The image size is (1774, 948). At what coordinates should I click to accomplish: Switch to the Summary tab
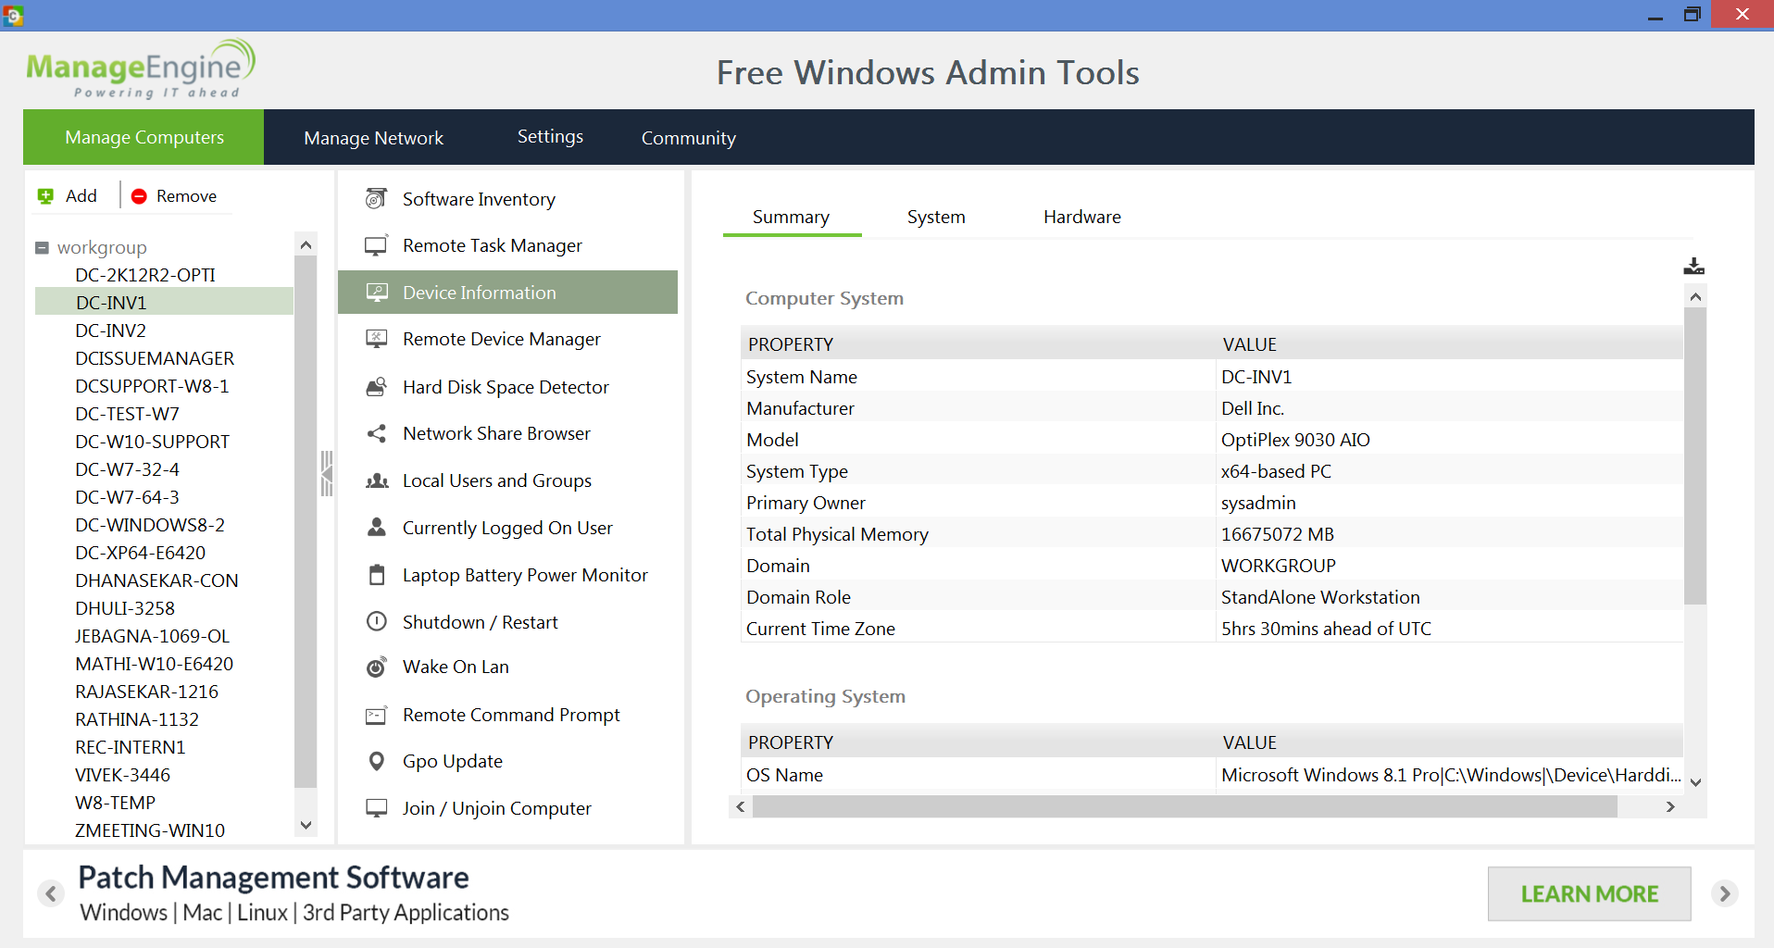pos(791,217)
